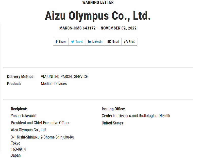Viewport: 203px width, 161px height.
Task: Click the Nishi-Shinjuku address line
Action: point(42,137)
